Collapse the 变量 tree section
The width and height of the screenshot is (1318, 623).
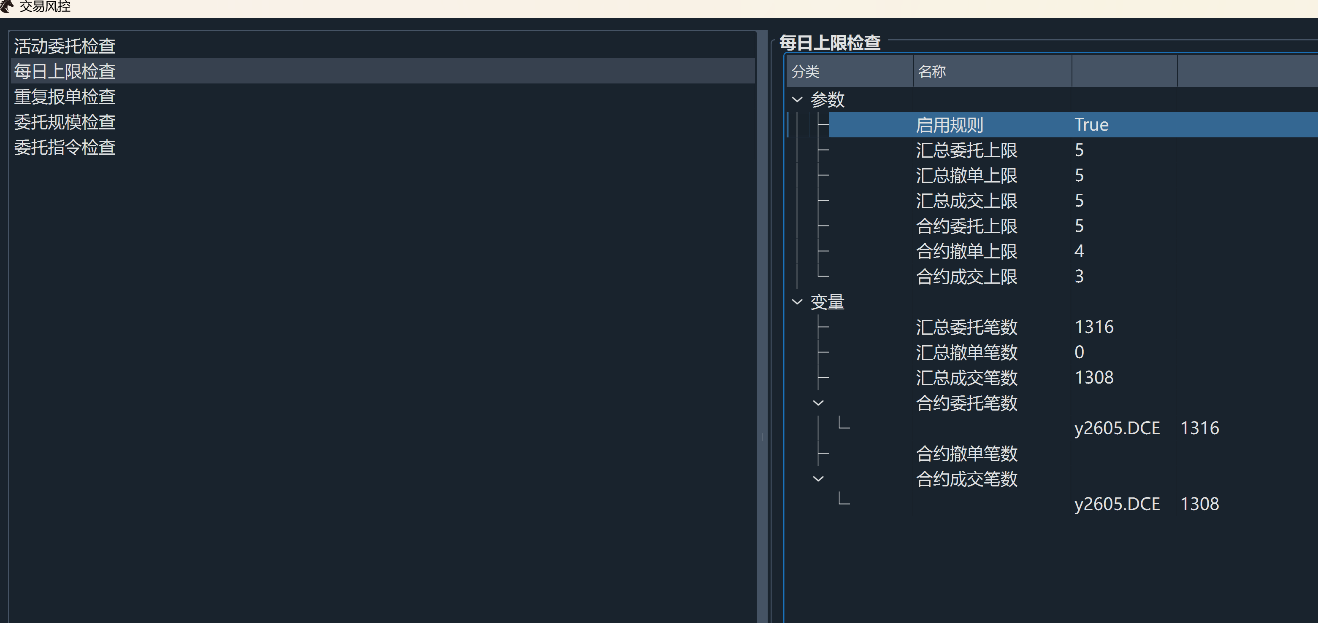(x=797, y=301)
